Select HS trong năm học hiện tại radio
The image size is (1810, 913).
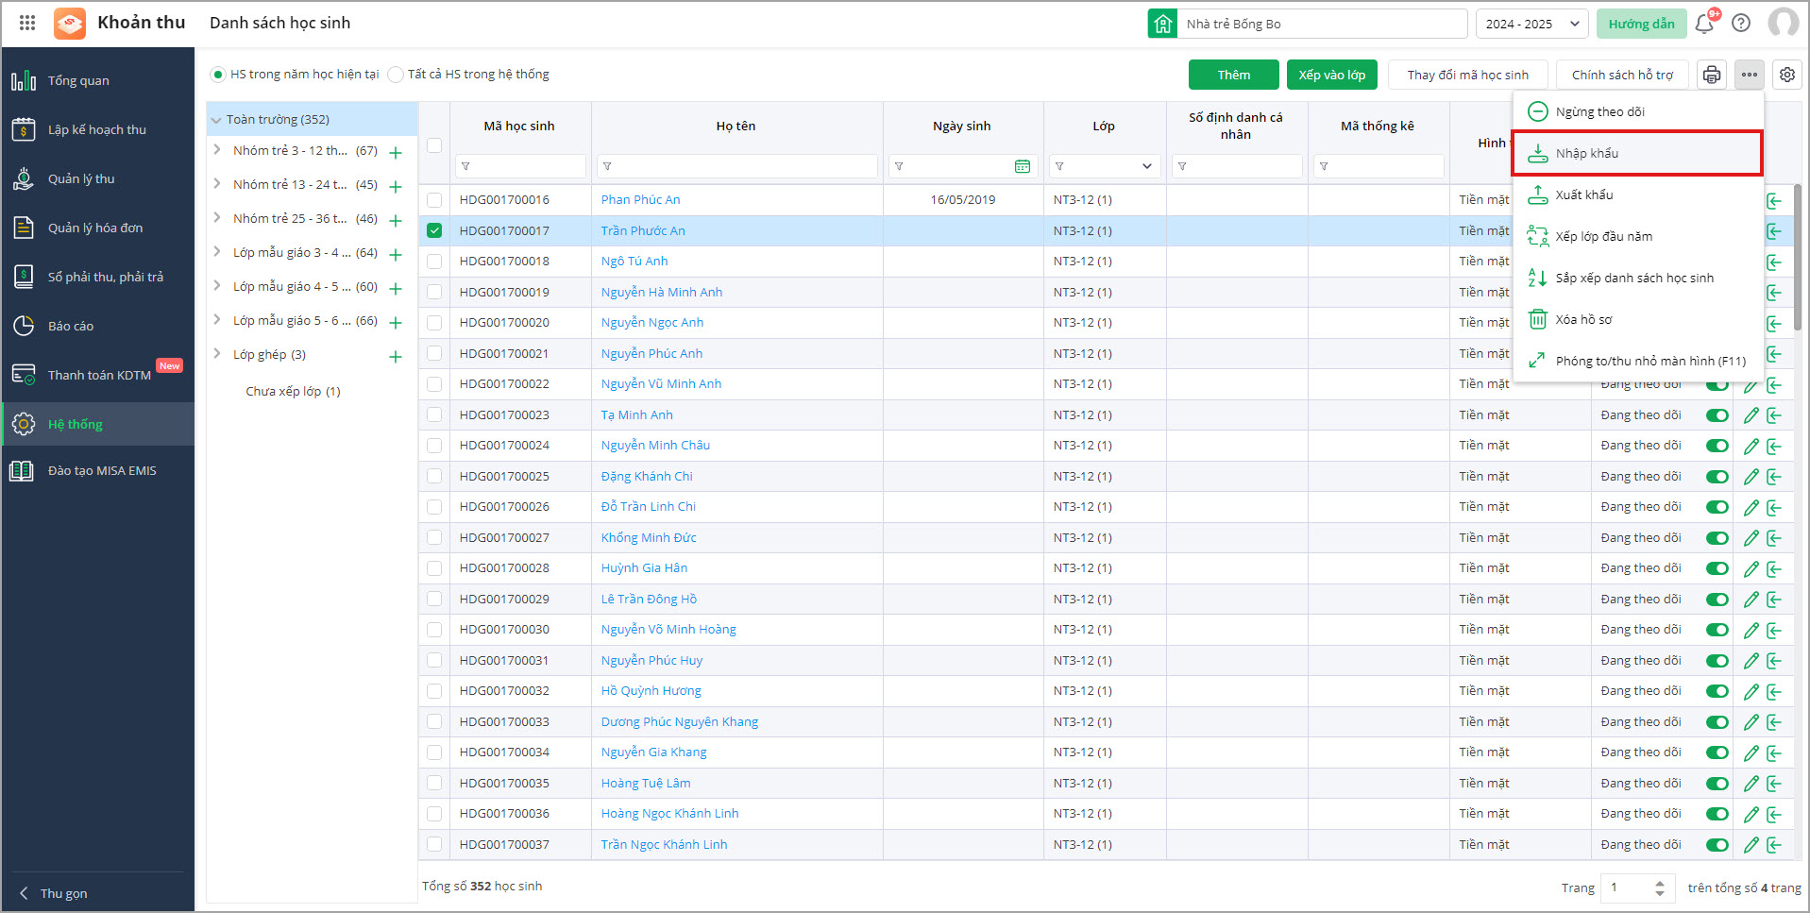[218, 75]
